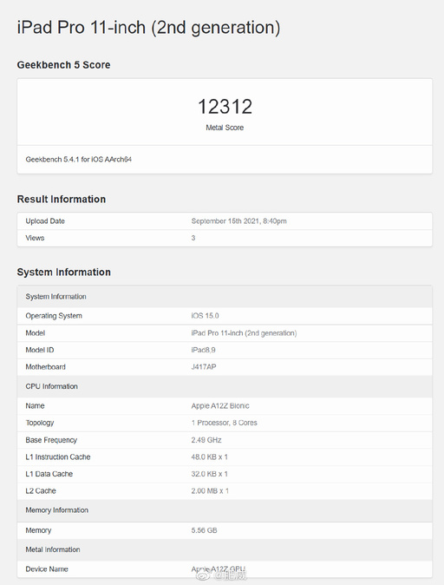Click the Device Name label
The height and width of the screenshot is (585, 444).
click(x=47, y=569)
